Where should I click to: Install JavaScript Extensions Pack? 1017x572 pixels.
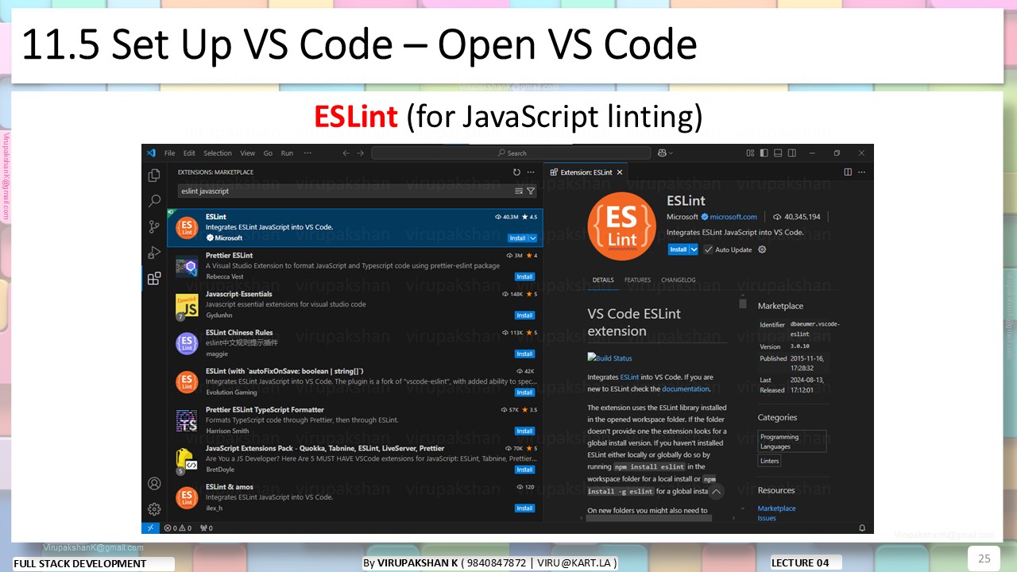tap(524, 470)
